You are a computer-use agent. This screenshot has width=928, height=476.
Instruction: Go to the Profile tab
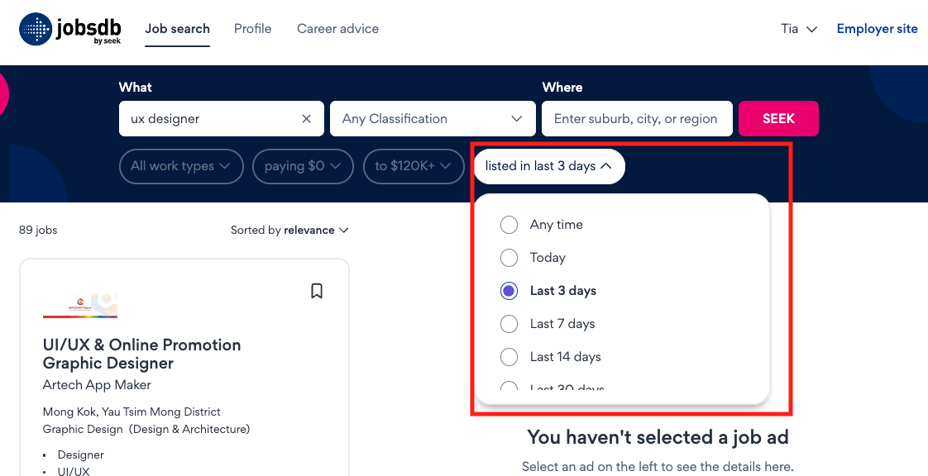coord(253,29)
